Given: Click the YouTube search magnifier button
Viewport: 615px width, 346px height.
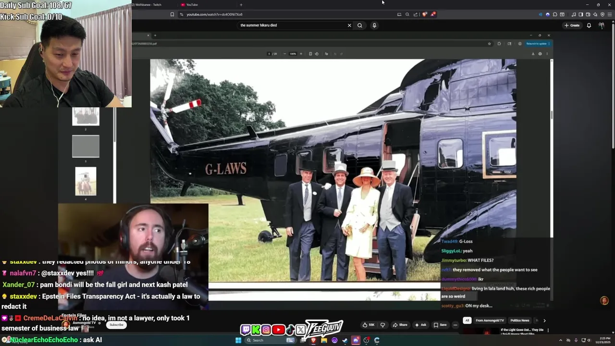Looking at the screenshot, I should point(359,25).
